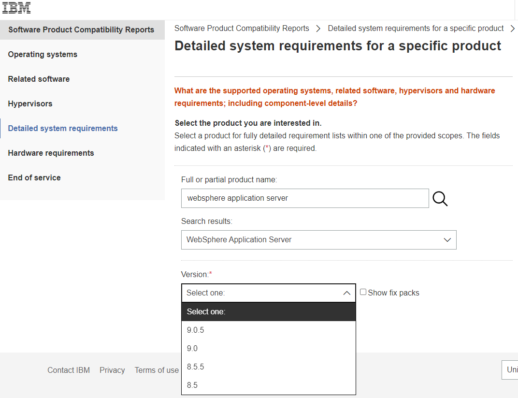Screen dimensions: 518x398
Task: Collapse the Version dropdown
Action: pos(346,293)
